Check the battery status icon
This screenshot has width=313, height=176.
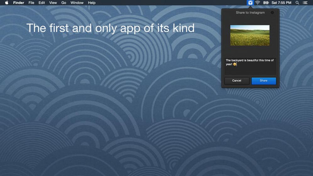266,3
